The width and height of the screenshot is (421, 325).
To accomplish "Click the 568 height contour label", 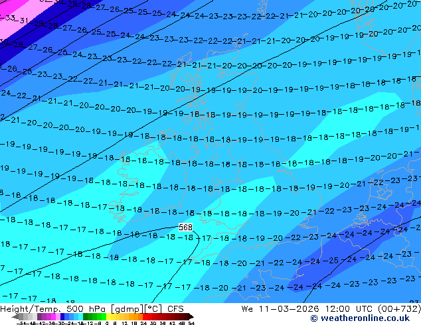I will pyautogui.click(x=185, y=227).
